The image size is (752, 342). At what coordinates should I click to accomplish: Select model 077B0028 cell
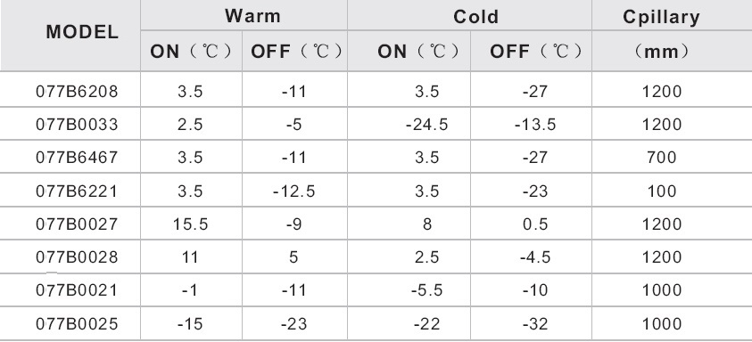point(77,257)
